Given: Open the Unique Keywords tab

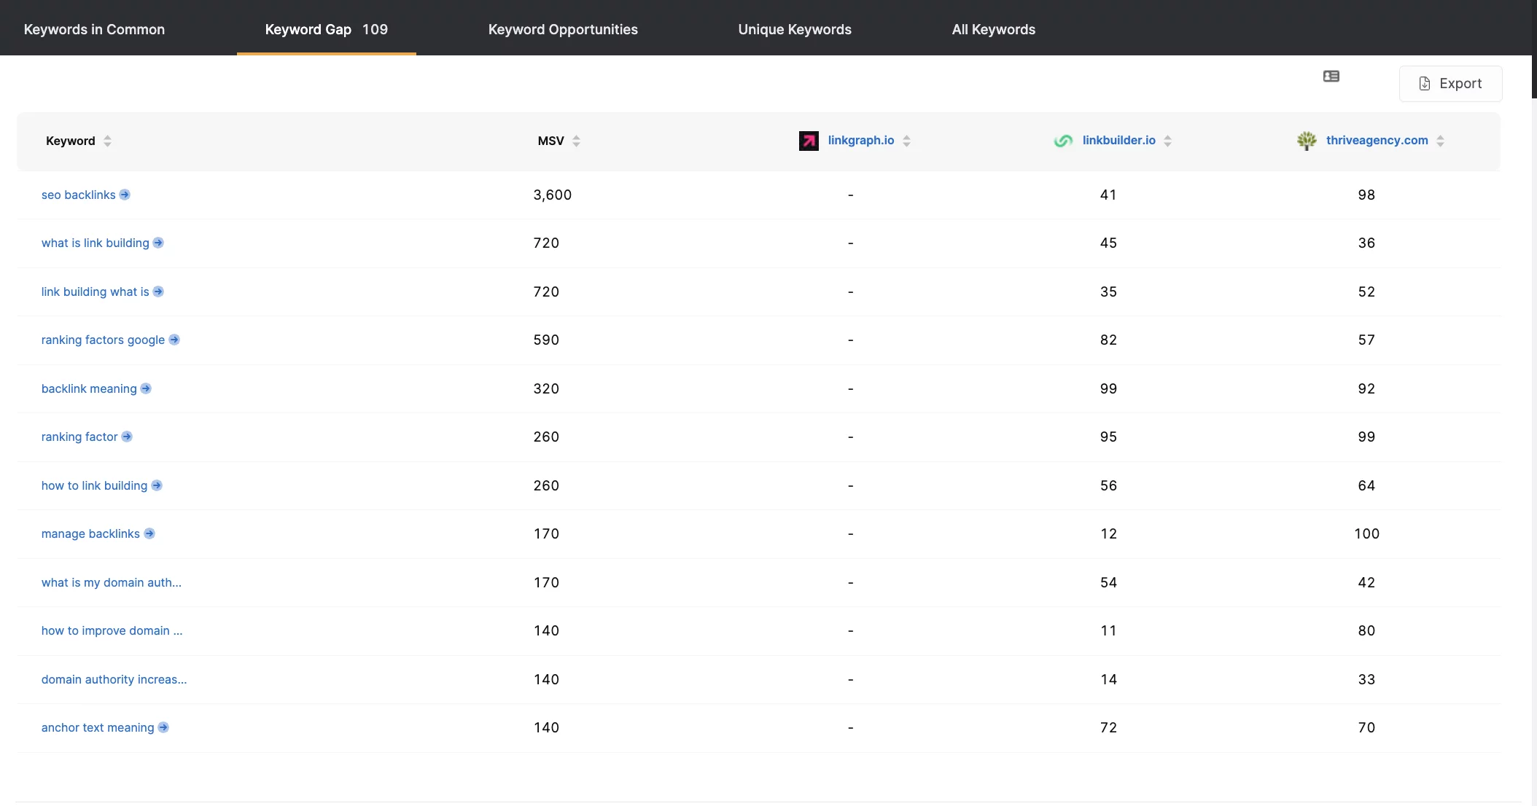Looking at the screenshot, I should (x=795, y=28).
